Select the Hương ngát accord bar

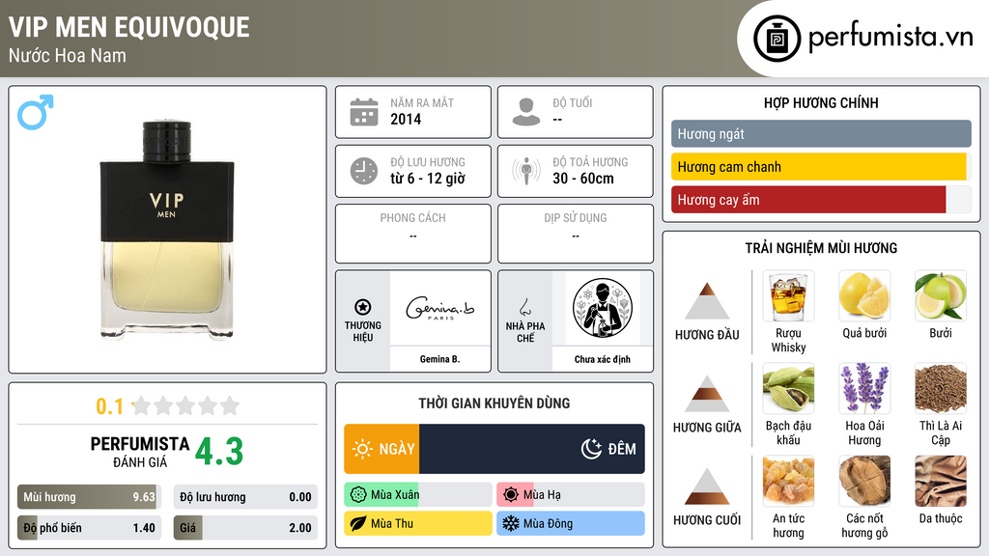point(821,133)
